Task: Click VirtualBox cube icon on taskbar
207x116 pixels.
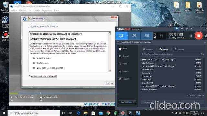Action: 130,113
